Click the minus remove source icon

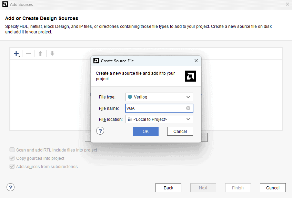(x=28, y=53)
